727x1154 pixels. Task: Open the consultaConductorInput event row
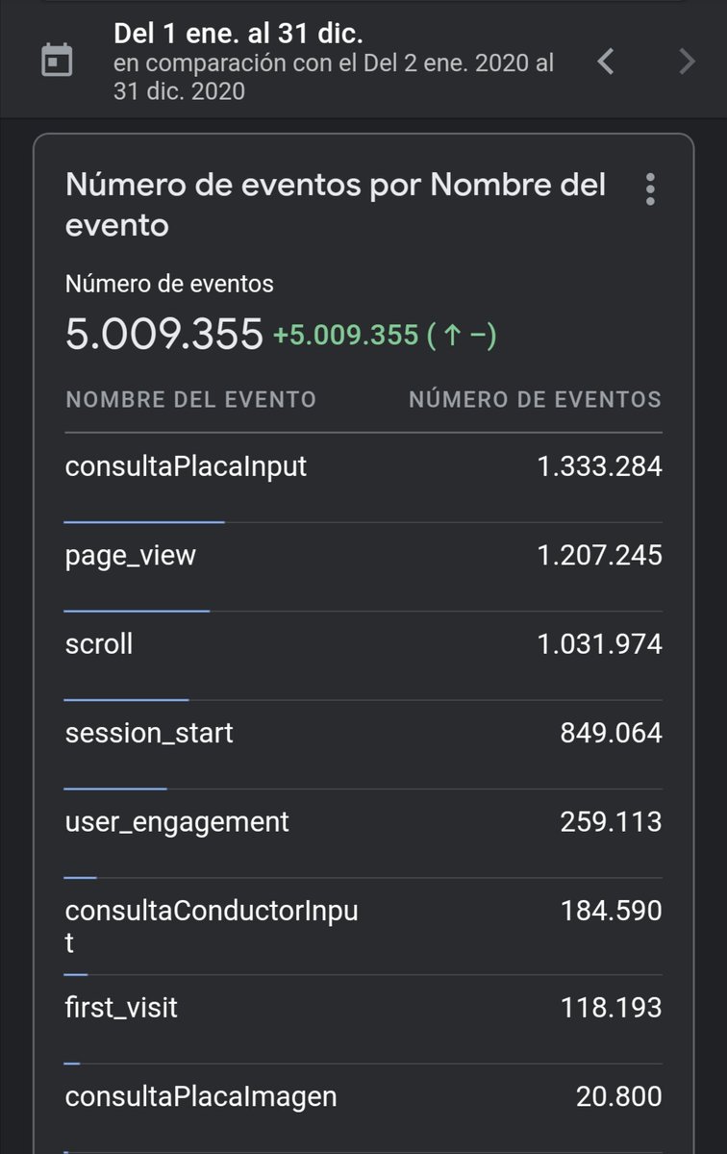pos(363,926)
